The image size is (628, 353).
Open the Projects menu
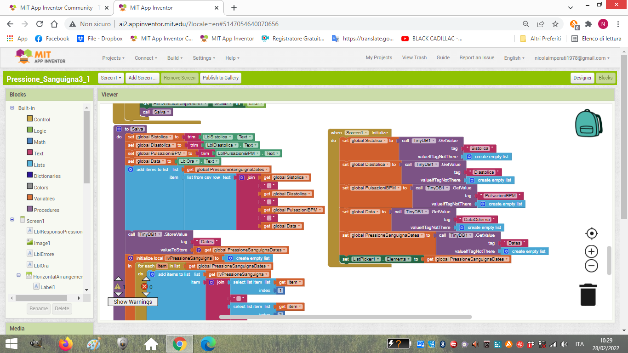(x=113, y=58)
